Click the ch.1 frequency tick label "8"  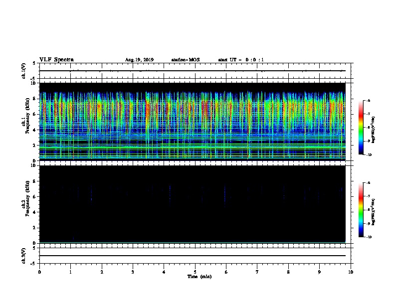[x=34, y=99]
